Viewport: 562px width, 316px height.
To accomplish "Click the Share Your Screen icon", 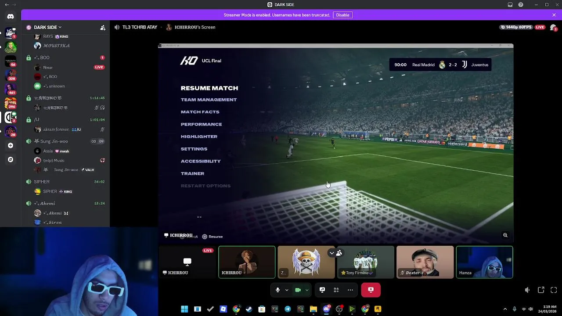I will (x=322, y=290).
